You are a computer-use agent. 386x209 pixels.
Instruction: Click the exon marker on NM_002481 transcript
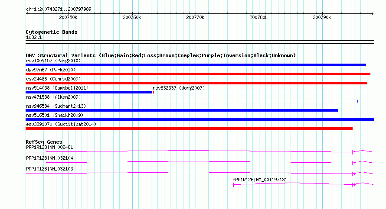[353, 152]
